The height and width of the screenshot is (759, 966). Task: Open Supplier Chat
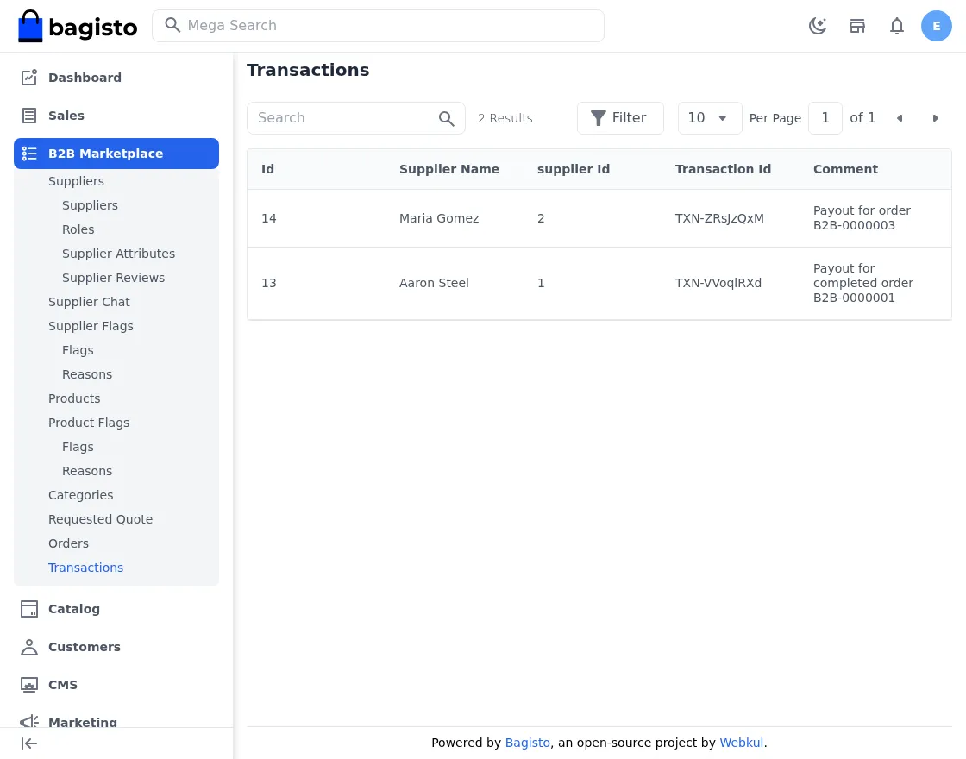click(x=90, y=302)
